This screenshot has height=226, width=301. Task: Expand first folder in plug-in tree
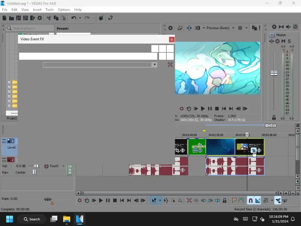pos(9,82)
